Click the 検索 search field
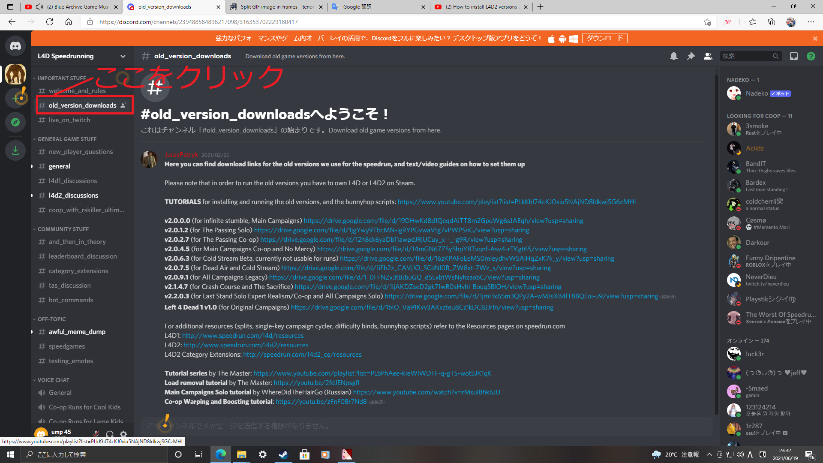The image size is (823, 463). point(746,56)
